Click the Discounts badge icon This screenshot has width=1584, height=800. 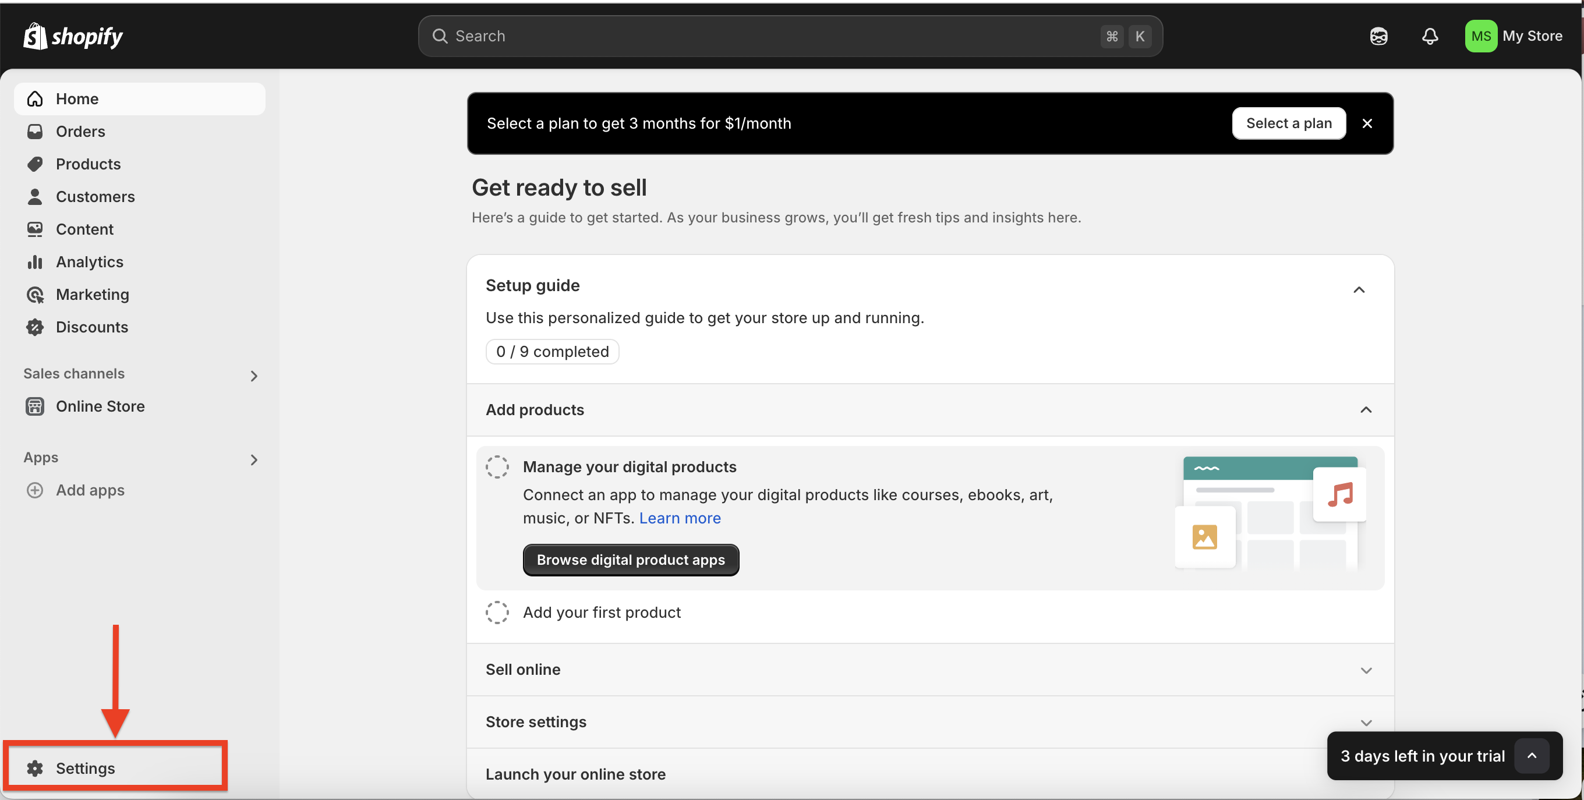pos(35,327)
